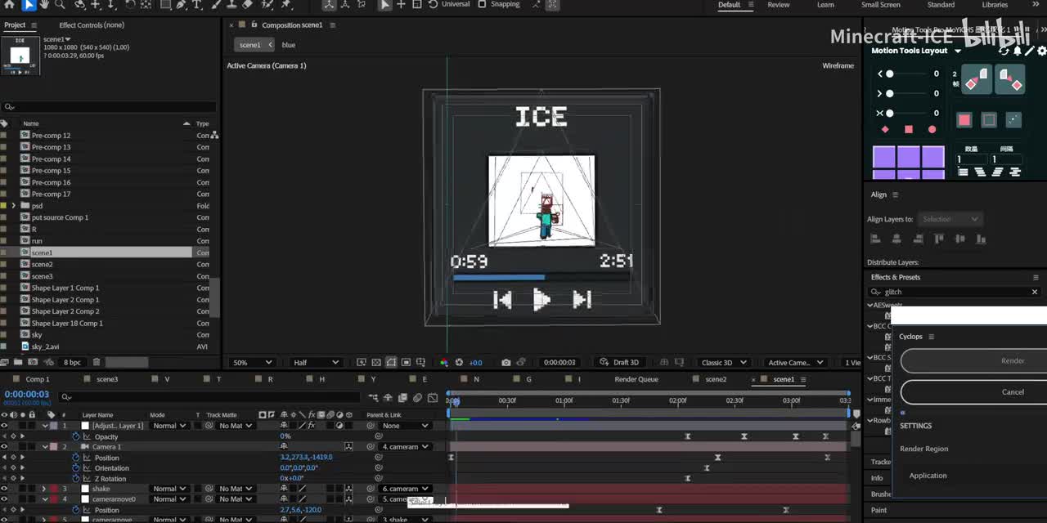Viewport: 1047px width, 523px height.
Task: Select the Pen tool in toolbar
Action: [x=182, y=5]
